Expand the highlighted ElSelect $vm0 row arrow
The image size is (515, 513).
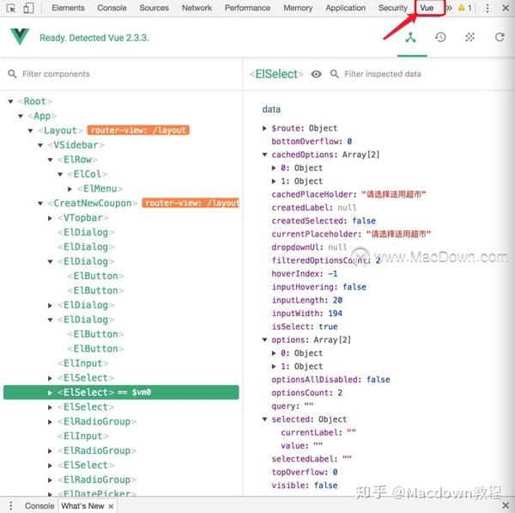point(50,393)
